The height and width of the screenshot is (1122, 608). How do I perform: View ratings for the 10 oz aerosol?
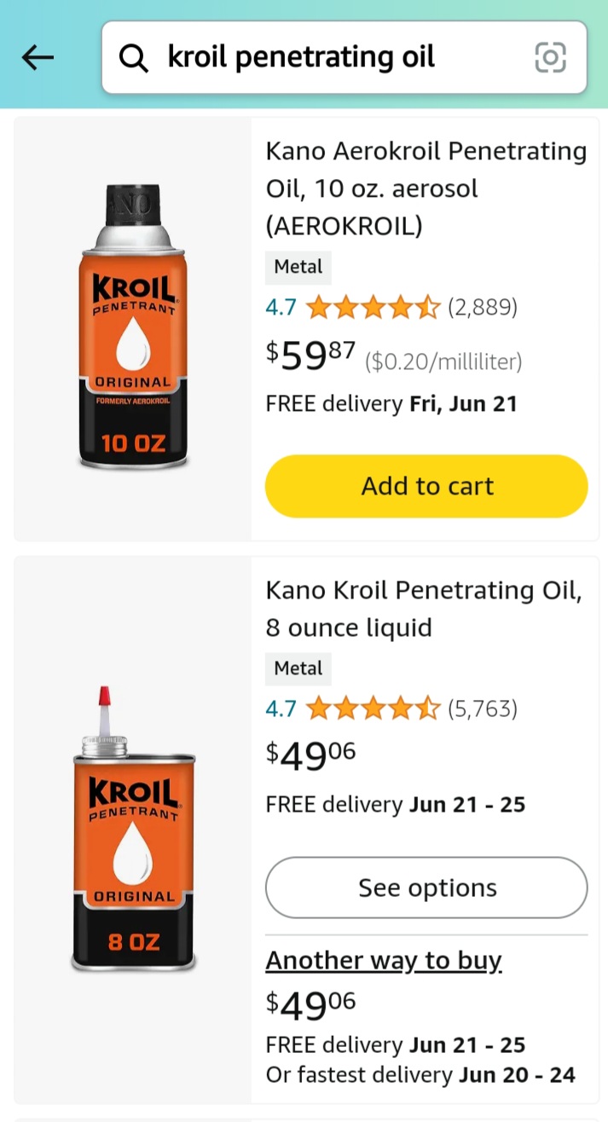click(x=373, y=307)
